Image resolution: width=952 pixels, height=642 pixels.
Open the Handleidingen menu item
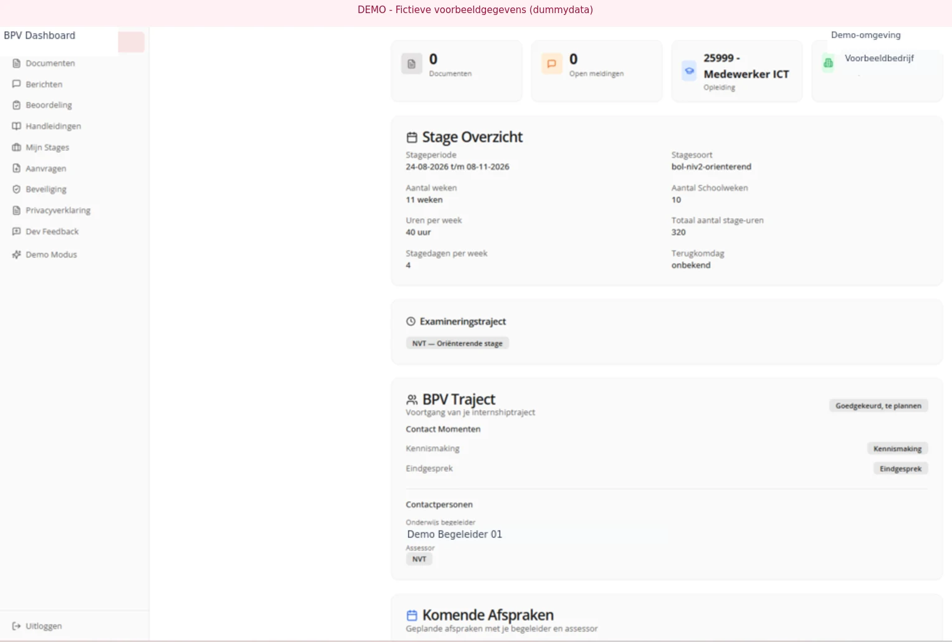(x=53, y=126)
